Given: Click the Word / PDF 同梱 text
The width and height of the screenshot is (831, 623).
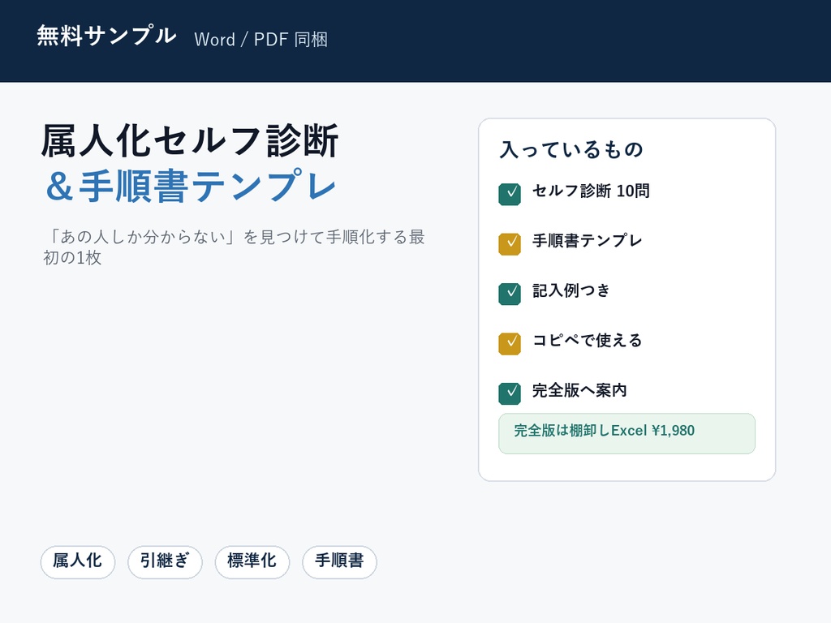Looking at the screenshot, I should pos(261,39).
